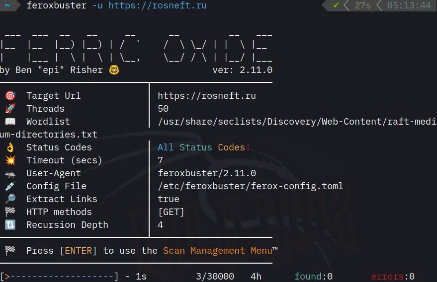Click the HTTP methods value [GET]
The height and width of the screenshot is (282, 437).
[171, 212]
